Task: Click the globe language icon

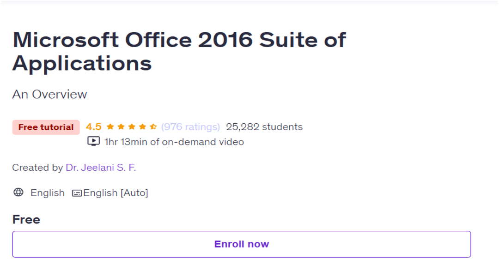Action: click(18, 193)
